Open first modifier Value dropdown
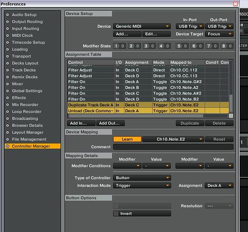This screenshot has height=232, width=248. 157,166
